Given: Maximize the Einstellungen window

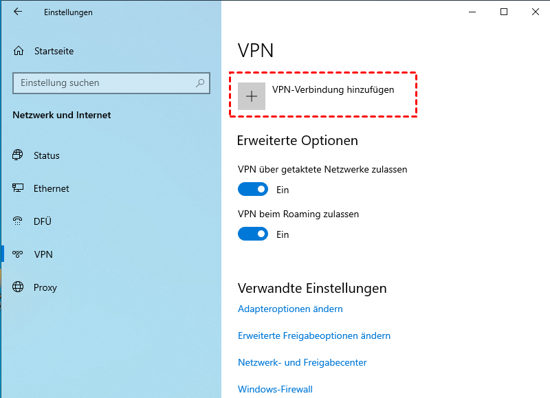Looking at the screenshot, I should [x=504, y=12].
